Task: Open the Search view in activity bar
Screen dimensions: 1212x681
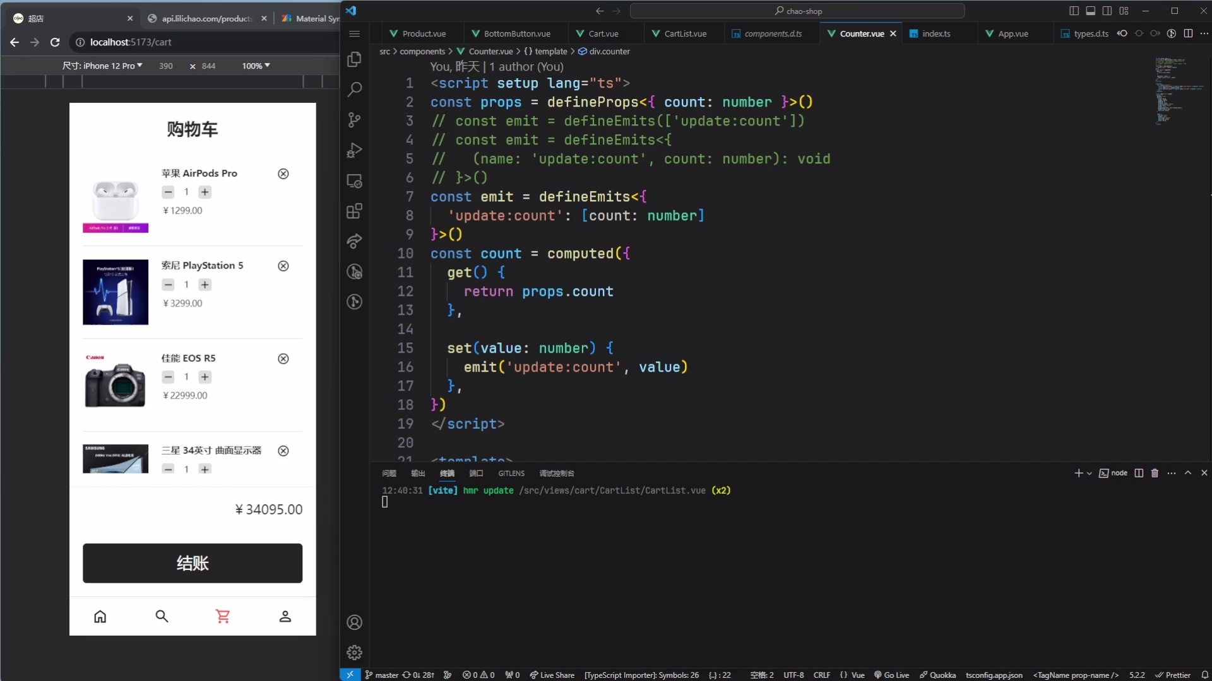Action: point(354,90)
